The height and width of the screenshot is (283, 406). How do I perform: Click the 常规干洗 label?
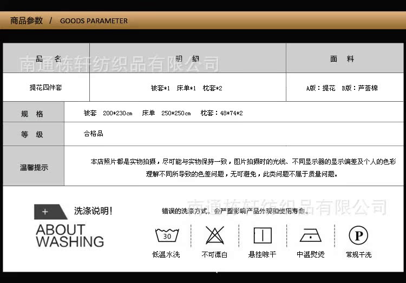click(358, 254)
